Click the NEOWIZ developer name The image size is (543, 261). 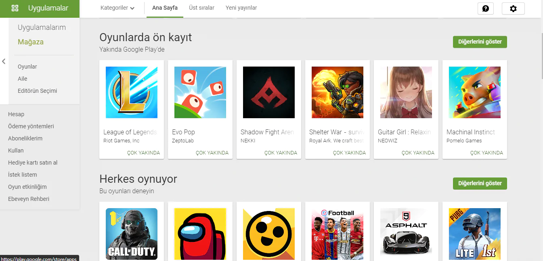[x=388, y=141]
